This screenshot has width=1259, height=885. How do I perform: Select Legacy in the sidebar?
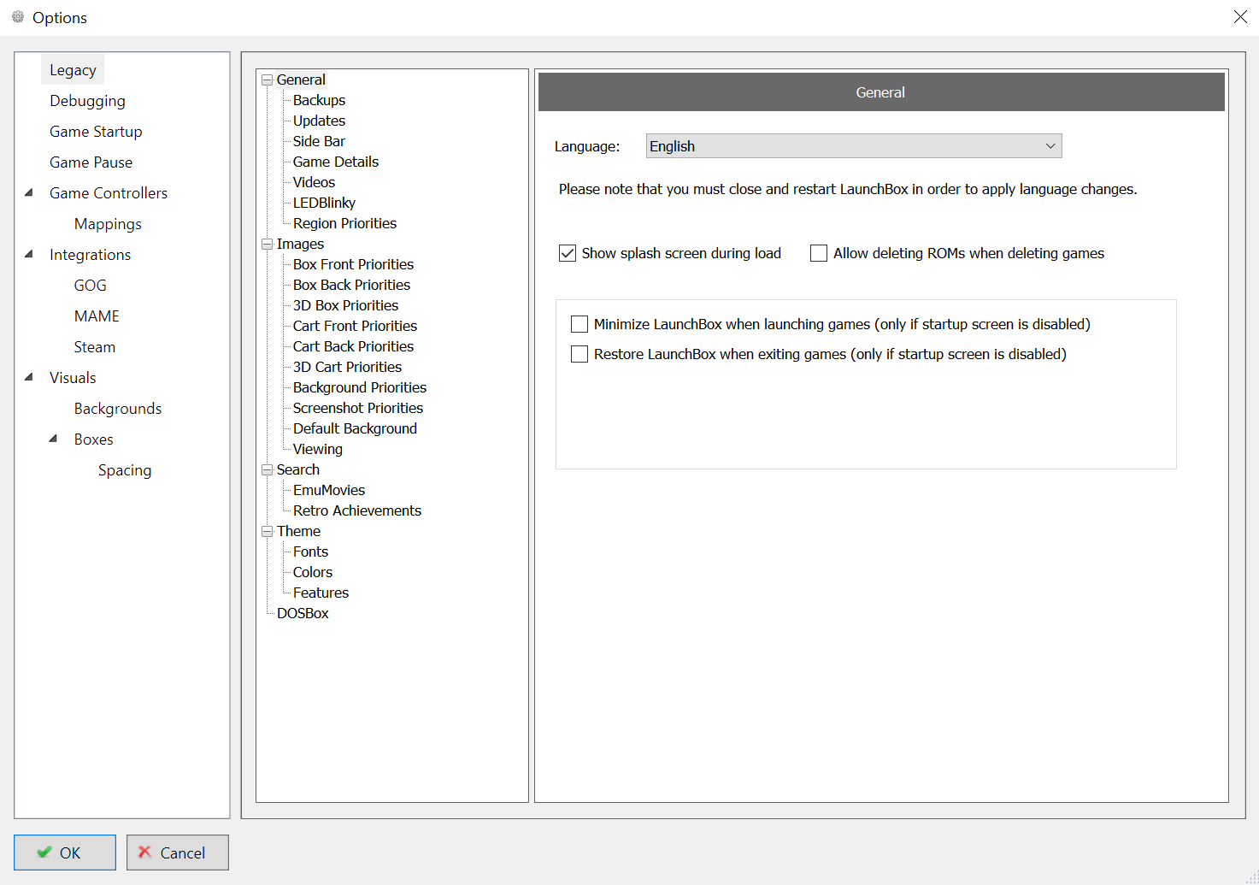pyautogui.click(x=73, y=70)
